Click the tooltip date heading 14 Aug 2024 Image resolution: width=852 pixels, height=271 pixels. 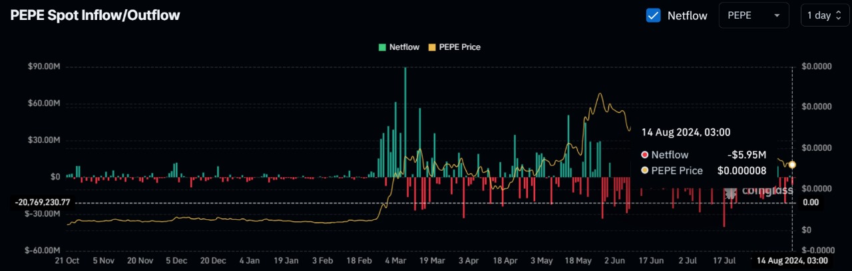[x=686, y=132]
